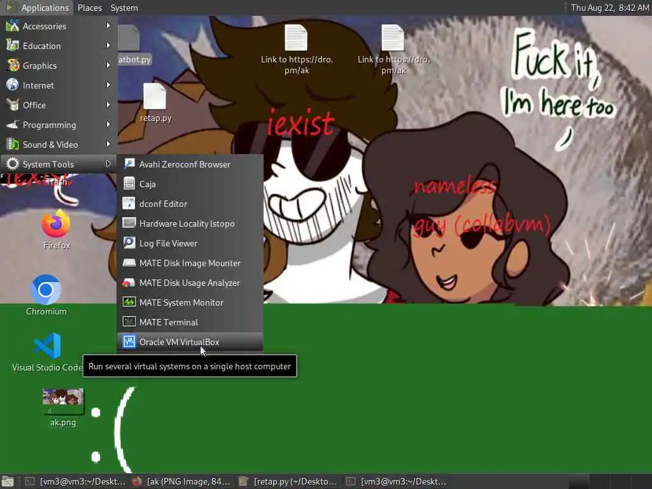Click the Programming menu label
Screen dimensions: 652x489
(x=50, y=125)
